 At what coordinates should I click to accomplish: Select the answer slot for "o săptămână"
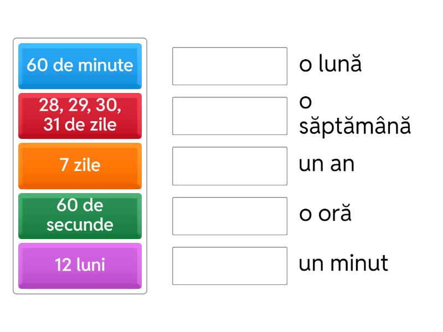click(x=229, y=116)
